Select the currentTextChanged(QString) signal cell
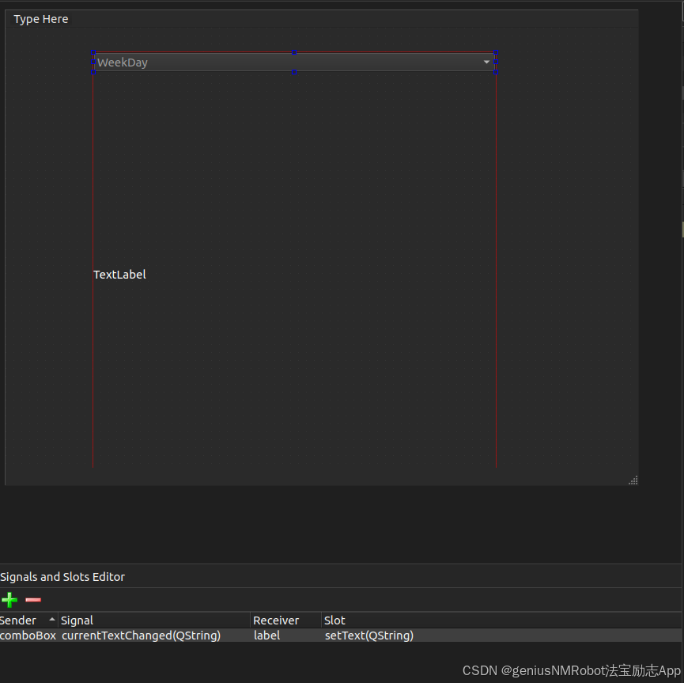Viewport: 684px width, 683px height. tap(141, 635)
